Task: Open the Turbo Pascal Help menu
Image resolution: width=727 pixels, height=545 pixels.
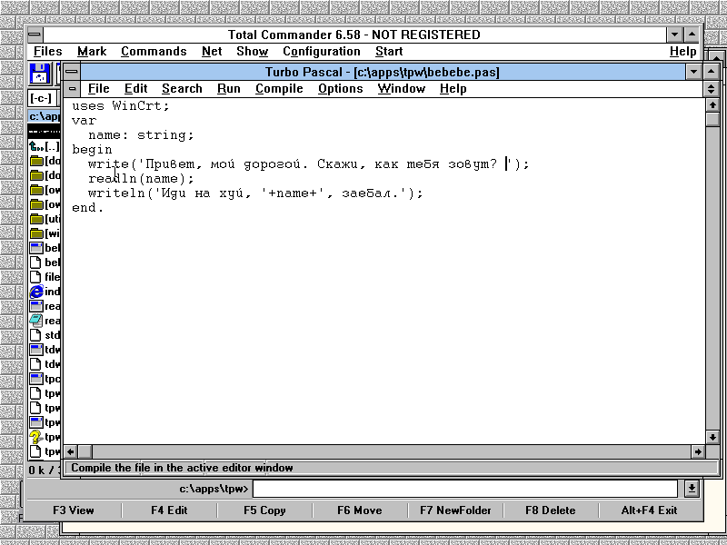Action: [x=453, y=88]
